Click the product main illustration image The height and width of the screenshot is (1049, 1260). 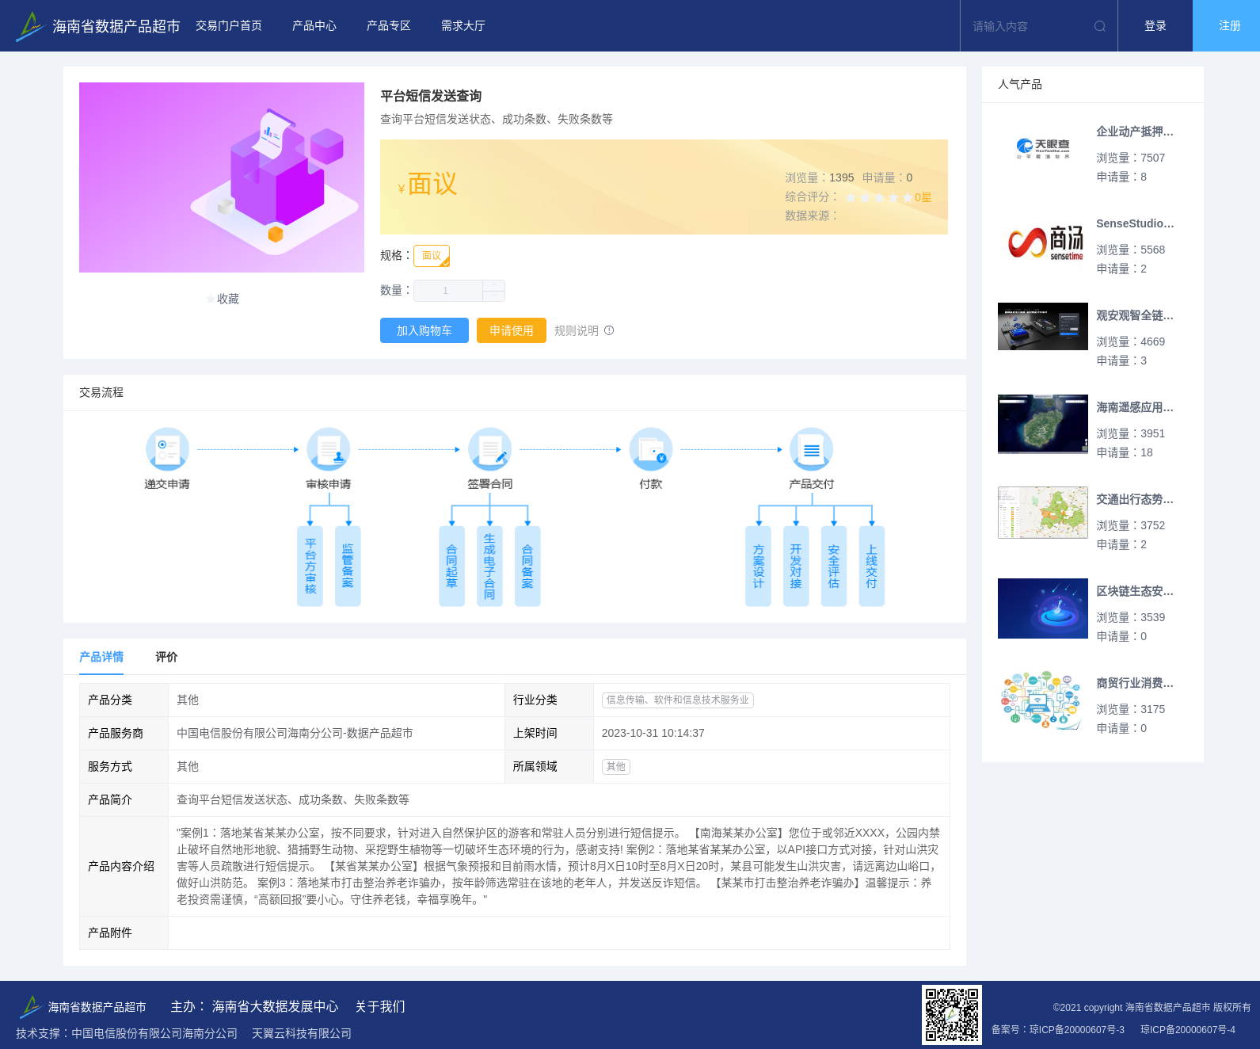(222, 177)
